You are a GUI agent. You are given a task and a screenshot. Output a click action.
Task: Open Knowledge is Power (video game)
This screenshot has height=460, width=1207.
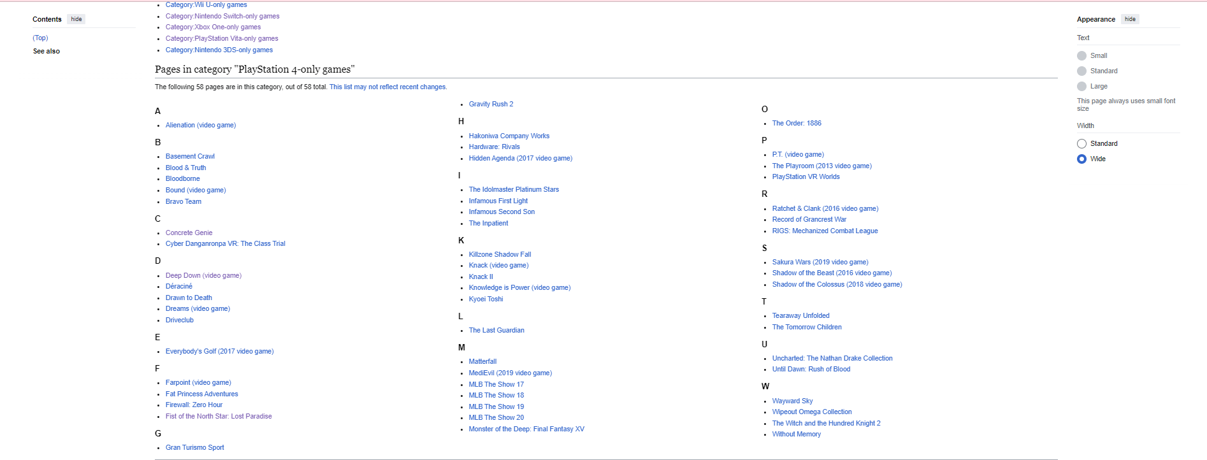[520, 287]
